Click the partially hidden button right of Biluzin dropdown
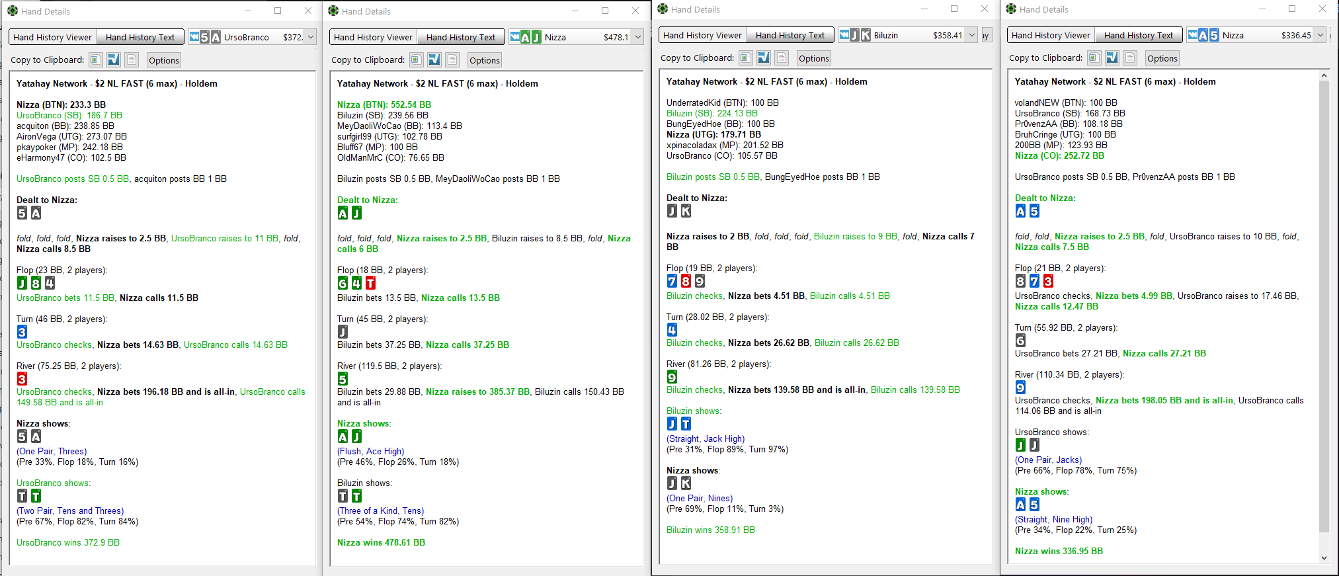 click(x=986, y=35)
